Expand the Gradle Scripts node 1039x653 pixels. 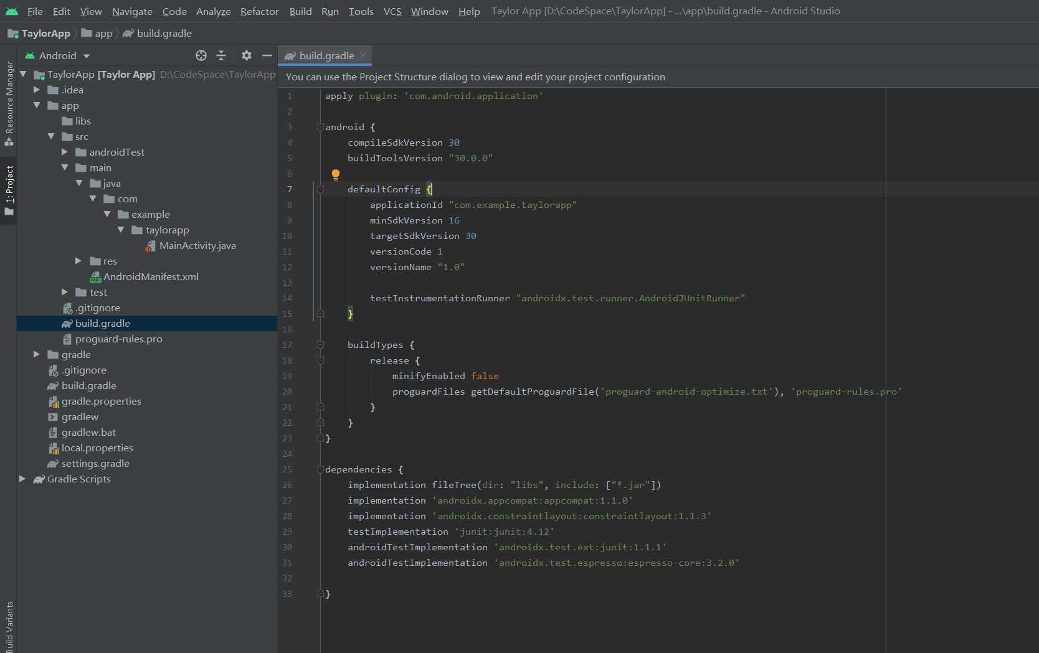click(x=22, y=479)
